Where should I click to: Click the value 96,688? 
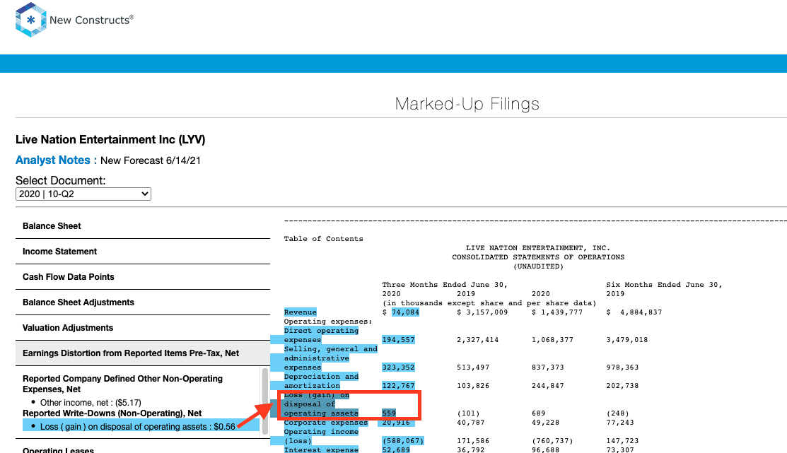(546, 450)
